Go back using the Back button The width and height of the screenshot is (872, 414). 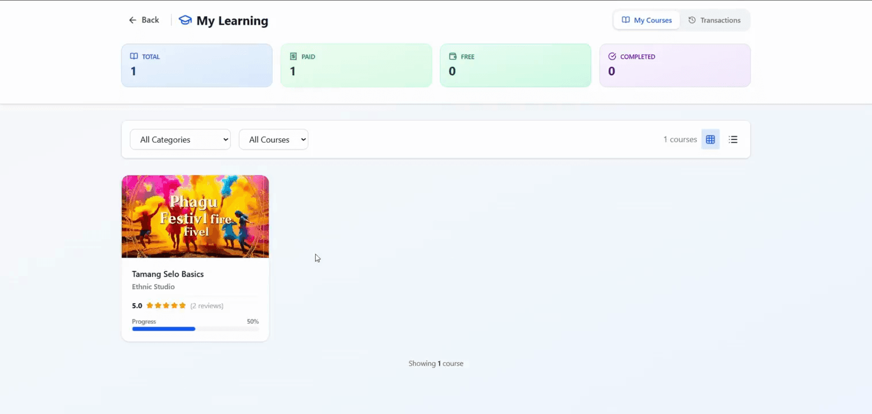click(144, 20)
